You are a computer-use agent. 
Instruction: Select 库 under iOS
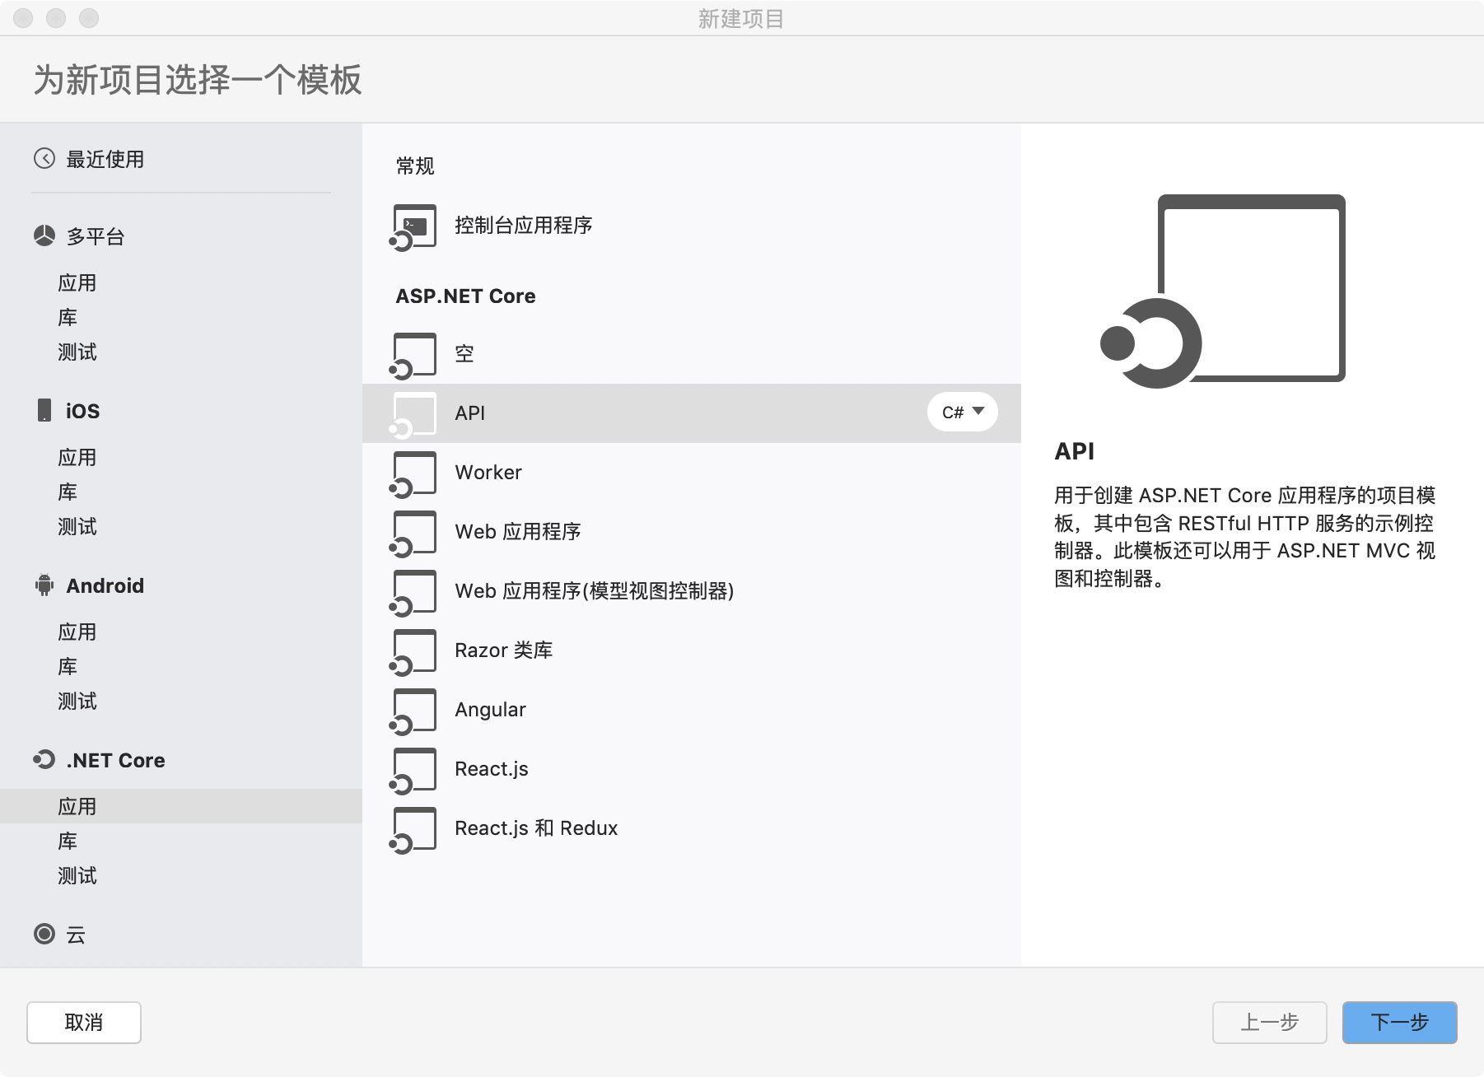click(68, 492)
